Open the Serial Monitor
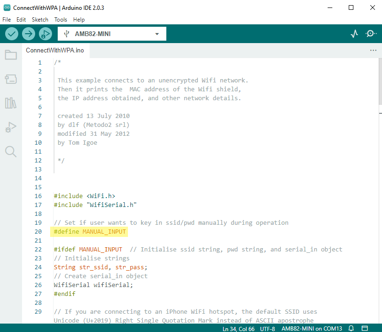This screenshot has width=382, height=332. pyautogui.click(x=371, y=34)
